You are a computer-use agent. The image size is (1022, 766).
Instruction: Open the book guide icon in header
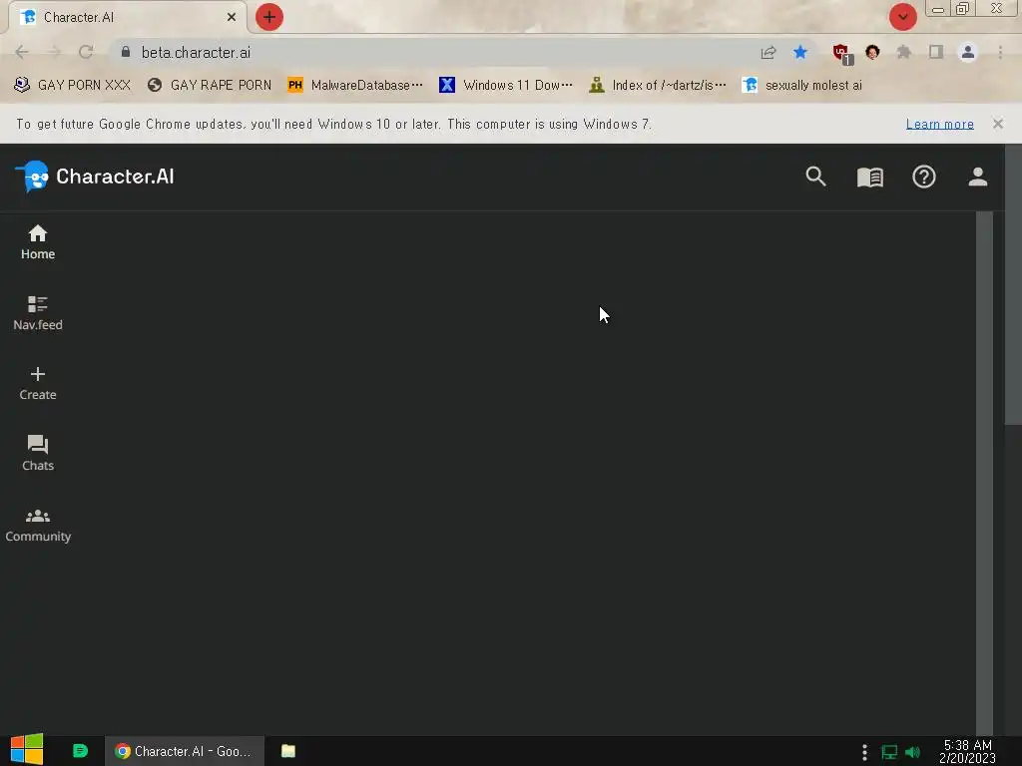869,178
